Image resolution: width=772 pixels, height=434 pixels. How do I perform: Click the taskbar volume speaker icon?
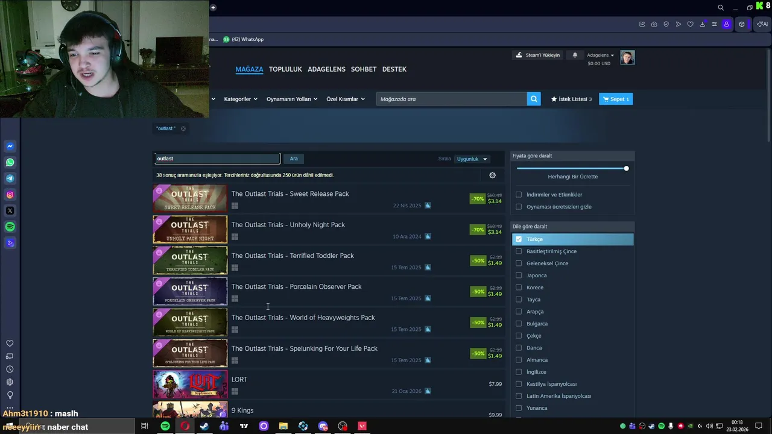coord(709,426)
